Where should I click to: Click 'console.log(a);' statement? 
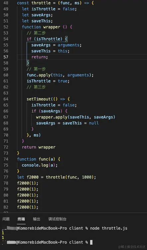coord(40,165)
